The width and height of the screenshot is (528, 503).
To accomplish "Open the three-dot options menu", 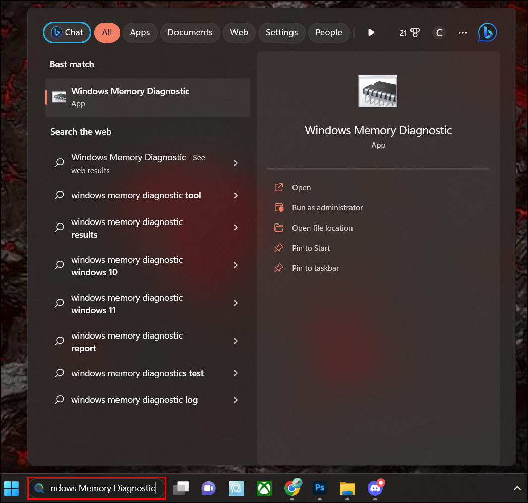I will pyautogui.click(x=463, y=33).
